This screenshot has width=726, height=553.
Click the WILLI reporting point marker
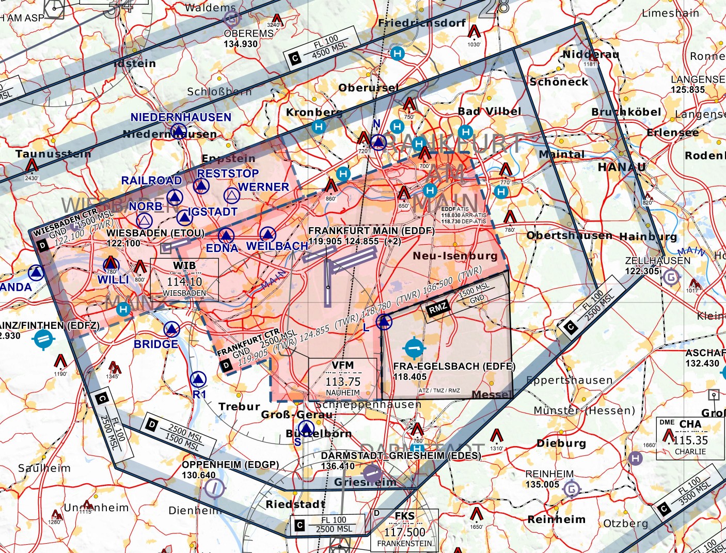(x=111, y=265)
